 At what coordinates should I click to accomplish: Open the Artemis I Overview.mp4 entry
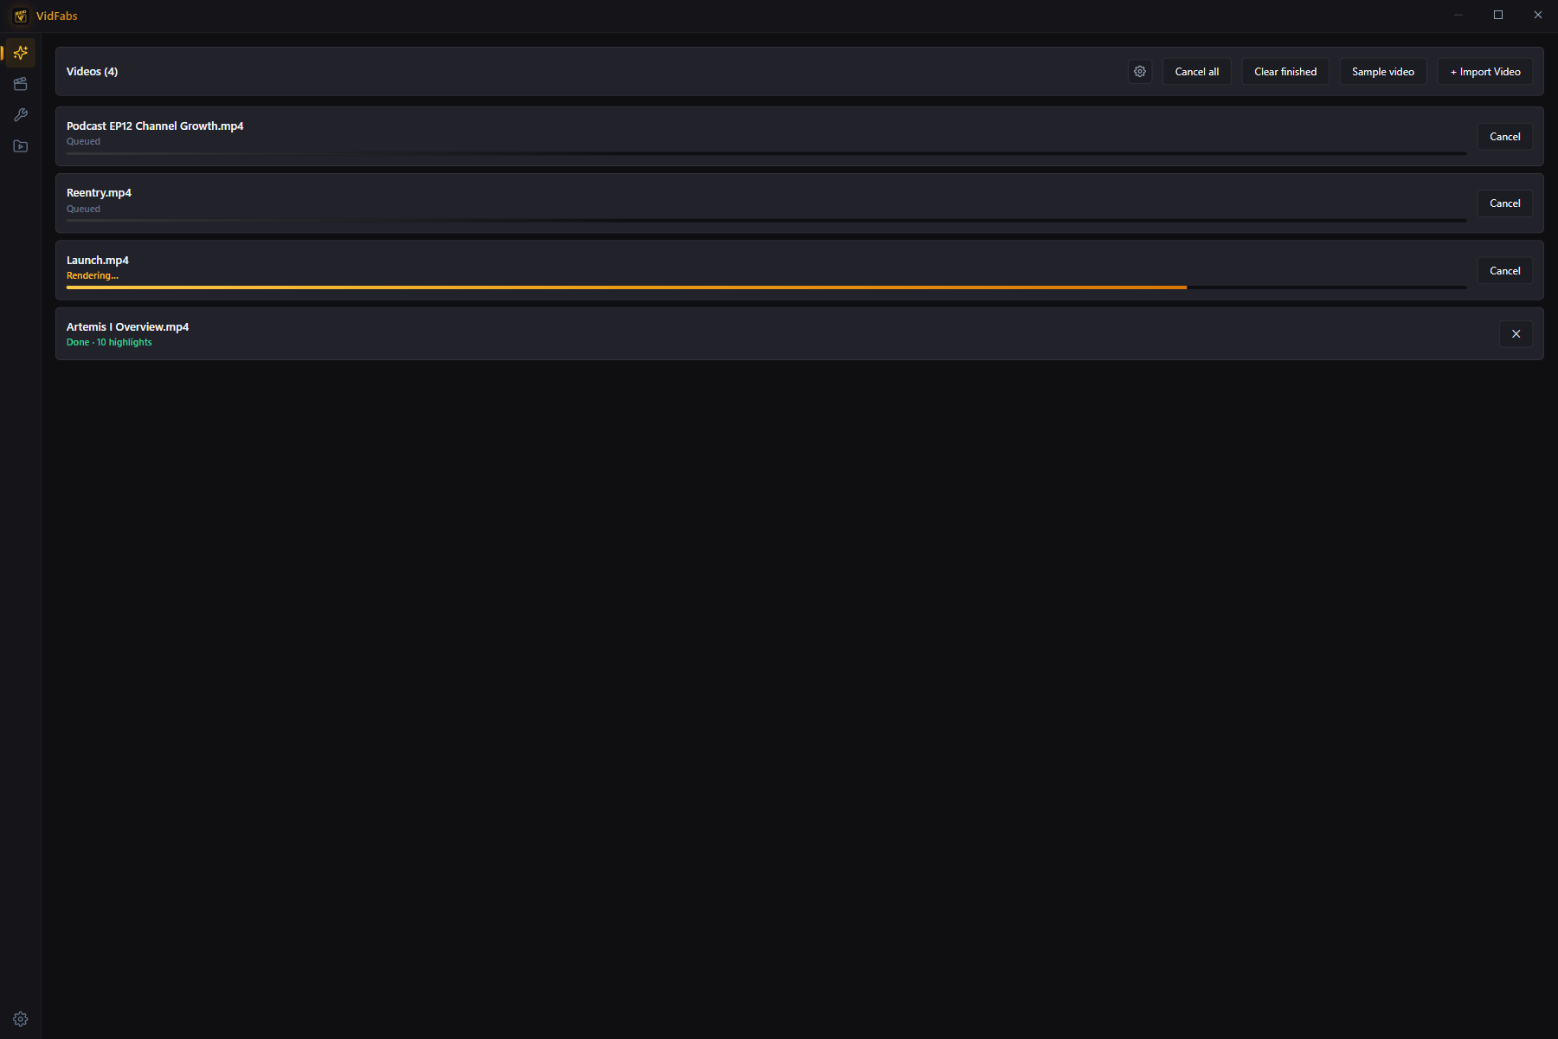(x=799, y=334)
